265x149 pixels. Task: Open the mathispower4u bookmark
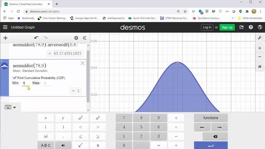pyautogui.click(x=113, y=18)
